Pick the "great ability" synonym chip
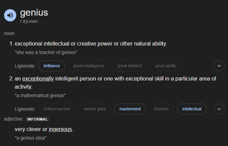228x146 pixels. coord(166,66)
